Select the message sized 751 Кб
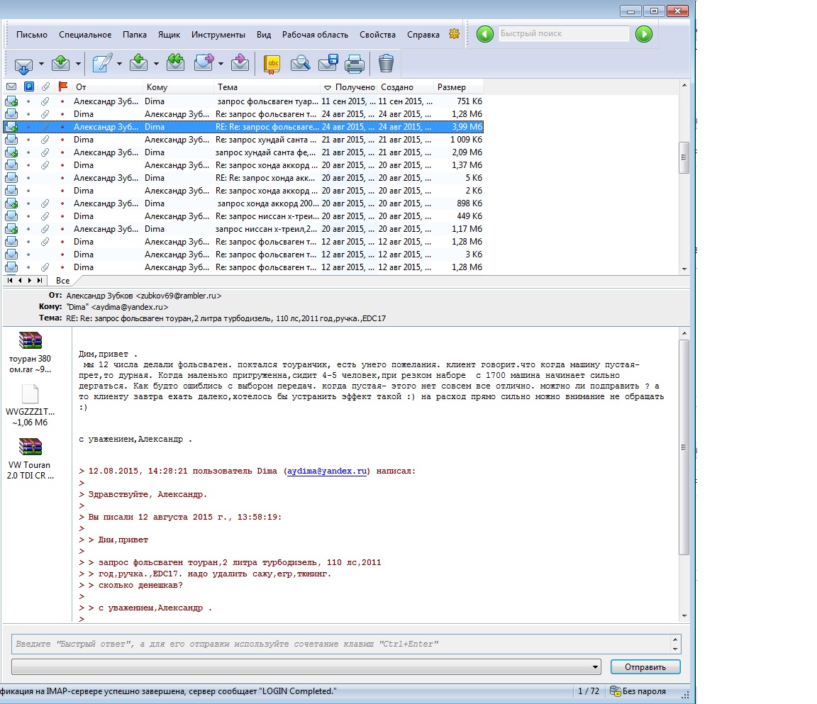 pos(243,101)
